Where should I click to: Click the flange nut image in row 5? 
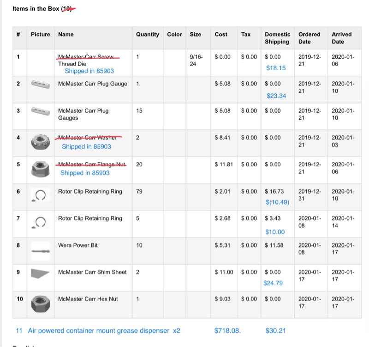point(40,169)
